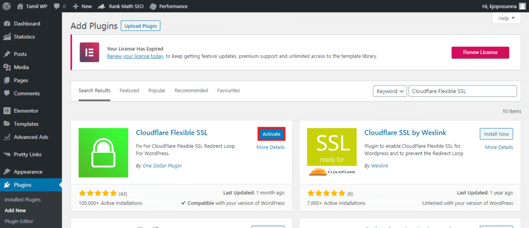Screen dimensions: 529x228
Task: Click the plus icon next to New
Action: pyautogui.click(x=75, y=6)
